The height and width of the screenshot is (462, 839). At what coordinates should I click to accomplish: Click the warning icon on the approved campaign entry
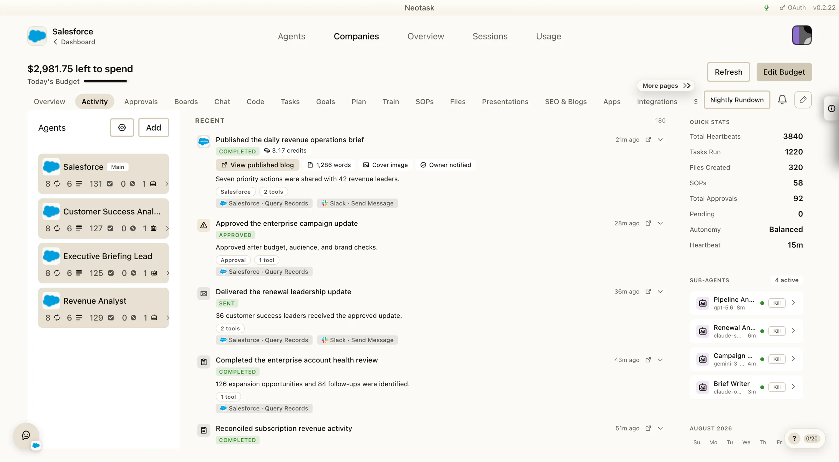[204, 225]
